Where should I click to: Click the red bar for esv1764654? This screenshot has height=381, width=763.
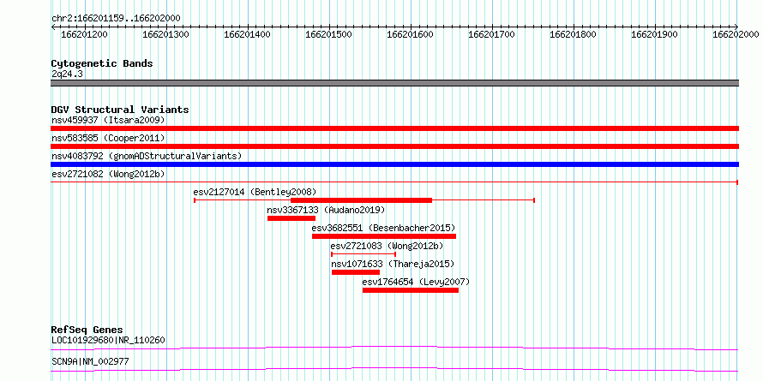click(411, 290)
